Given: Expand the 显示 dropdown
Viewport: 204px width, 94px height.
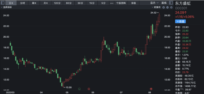Looking at the screenshot, I should click(154, 3).
